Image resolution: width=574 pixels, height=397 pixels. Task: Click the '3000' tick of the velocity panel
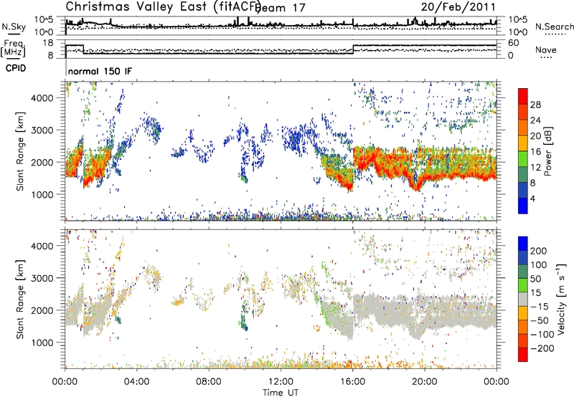pyautogui.click(x=42, y=278)
